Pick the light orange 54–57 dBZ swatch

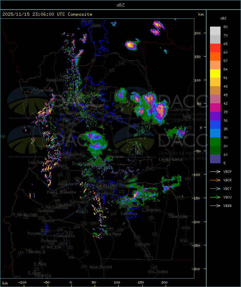215,65
